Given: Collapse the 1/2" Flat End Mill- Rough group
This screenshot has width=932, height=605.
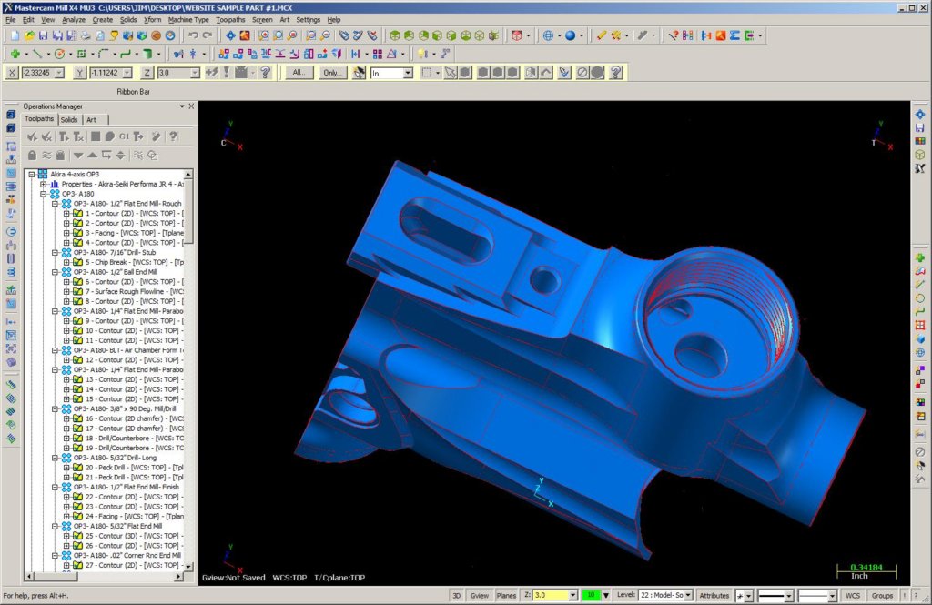Looking at the screenshot, I should tap(56, 203).
